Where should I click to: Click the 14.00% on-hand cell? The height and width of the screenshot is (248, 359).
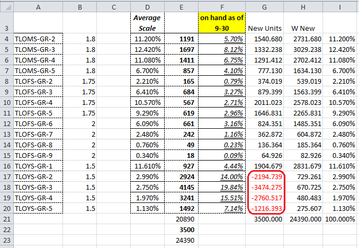pos(222,176)
